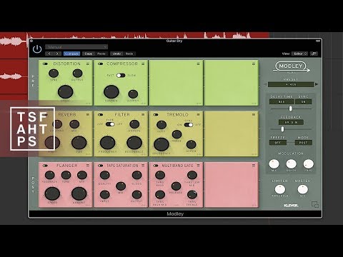The height and width of the screenshot is (257, 343).
Task: Click the Reverb Size knob
Action: pyautogui.click(x=79, y=143)
